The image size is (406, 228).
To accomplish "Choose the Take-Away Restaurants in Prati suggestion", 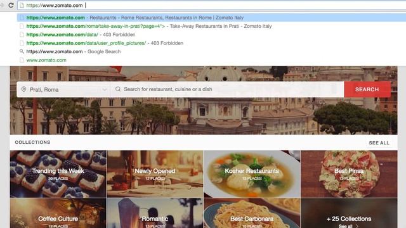I will [x=149, y=26].
